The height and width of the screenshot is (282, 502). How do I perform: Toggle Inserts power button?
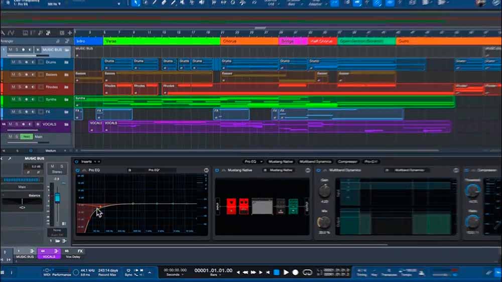[76, 162]
